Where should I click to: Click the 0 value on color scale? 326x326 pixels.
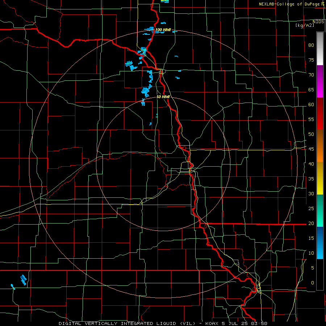313,283
